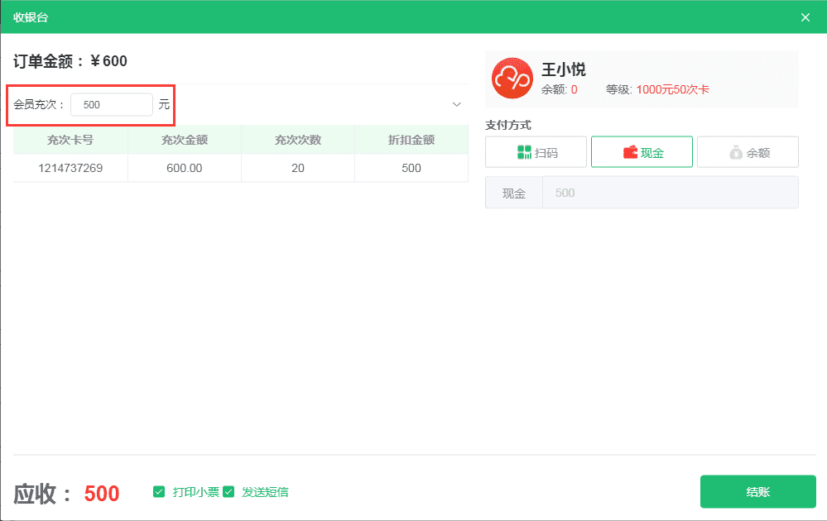
Task: Click the recharge count cell showing 20
Action: click(x=298, y=168)
